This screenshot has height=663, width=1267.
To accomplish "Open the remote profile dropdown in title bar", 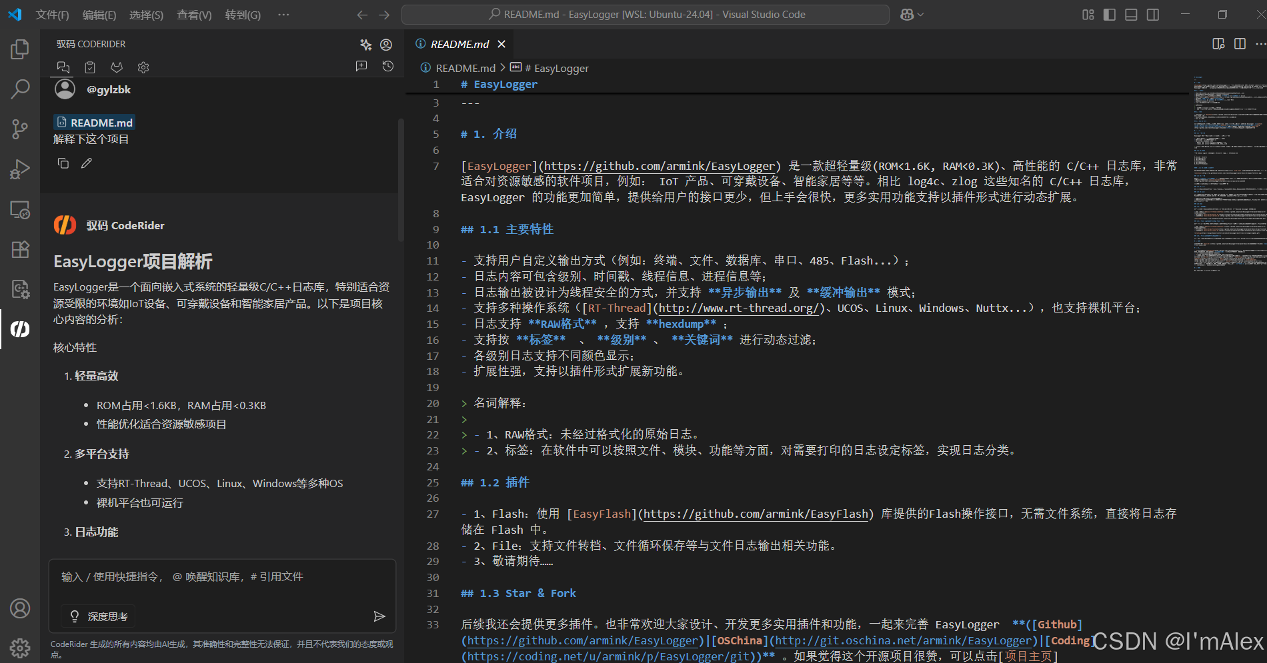I will tap(911, 14).
